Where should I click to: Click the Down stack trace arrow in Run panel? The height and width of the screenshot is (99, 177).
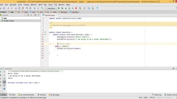(4, 75)
